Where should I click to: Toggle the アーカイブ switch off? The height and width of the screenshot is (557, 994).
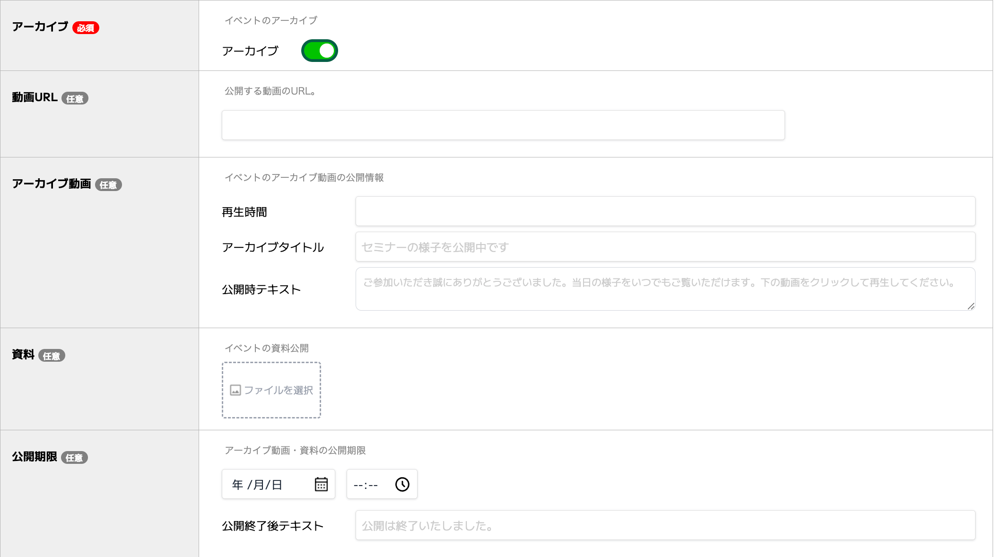(x=320, y=51)
